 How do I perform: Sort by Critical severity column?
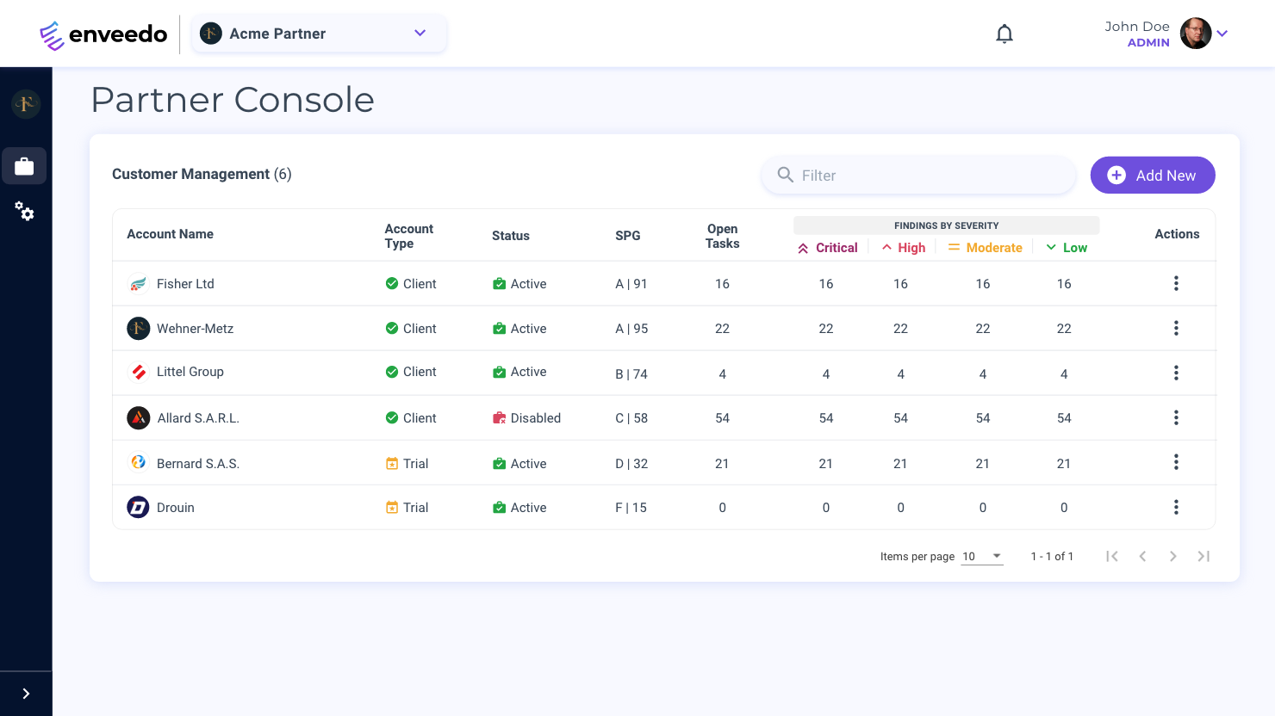(x=828, y=248)
